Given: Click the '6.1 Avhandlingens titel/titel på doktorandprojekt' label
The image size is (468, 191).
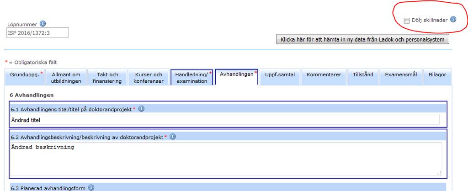Looking at the screenshot, I should coord(71,110).
